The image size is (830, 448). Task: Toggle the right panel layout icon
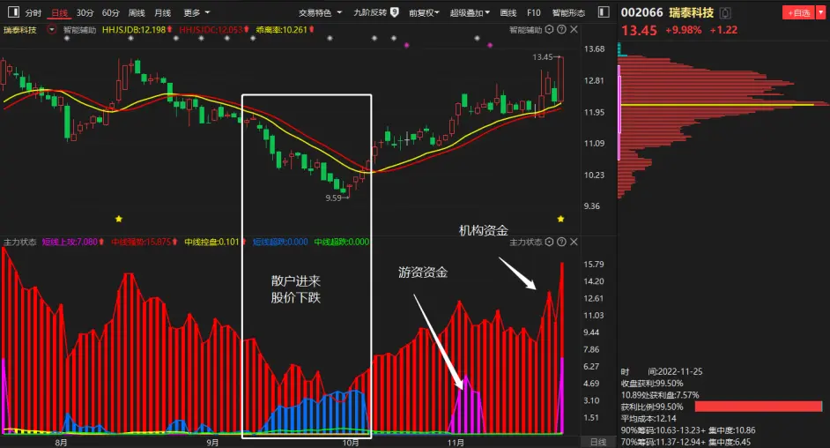[604, 11]
